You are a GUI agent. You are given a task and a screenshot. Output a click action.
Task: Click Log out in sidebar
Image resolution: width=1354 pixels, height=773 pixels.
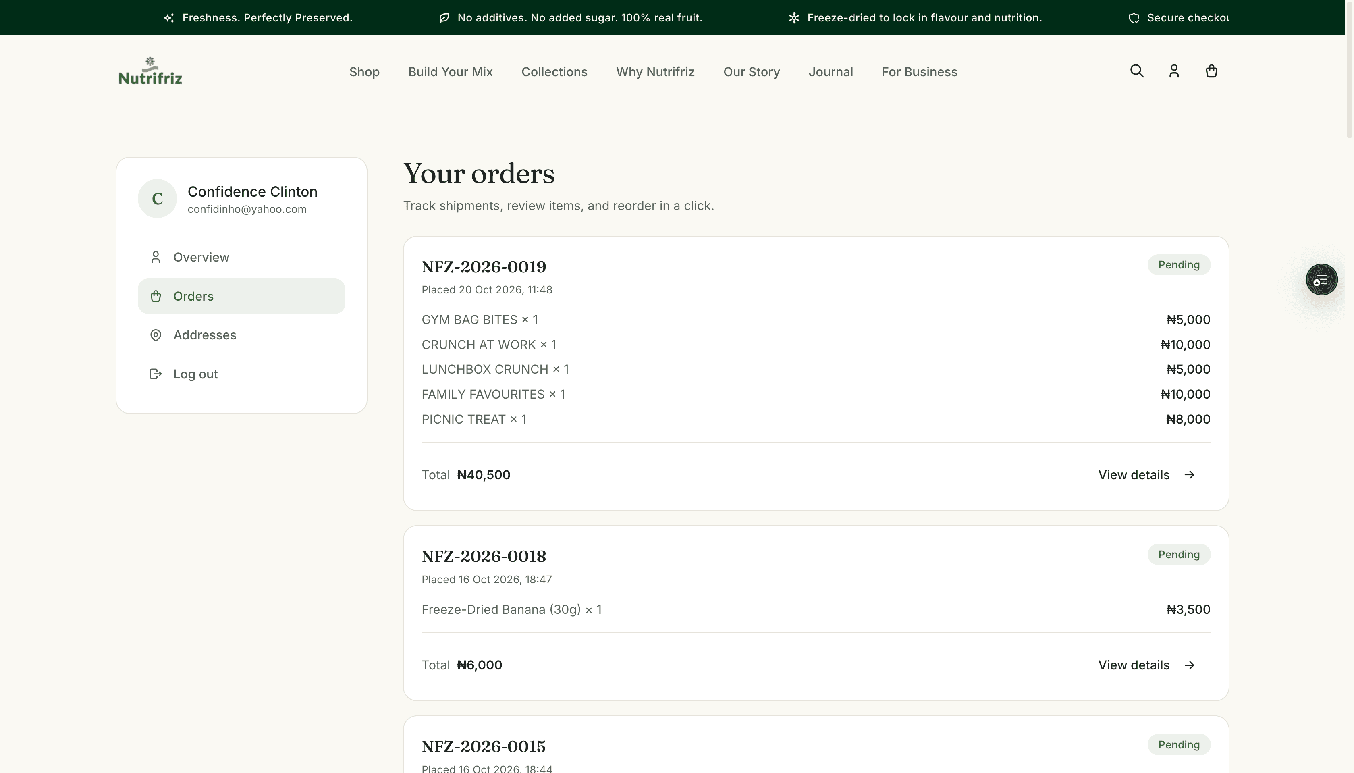point(241,374)
